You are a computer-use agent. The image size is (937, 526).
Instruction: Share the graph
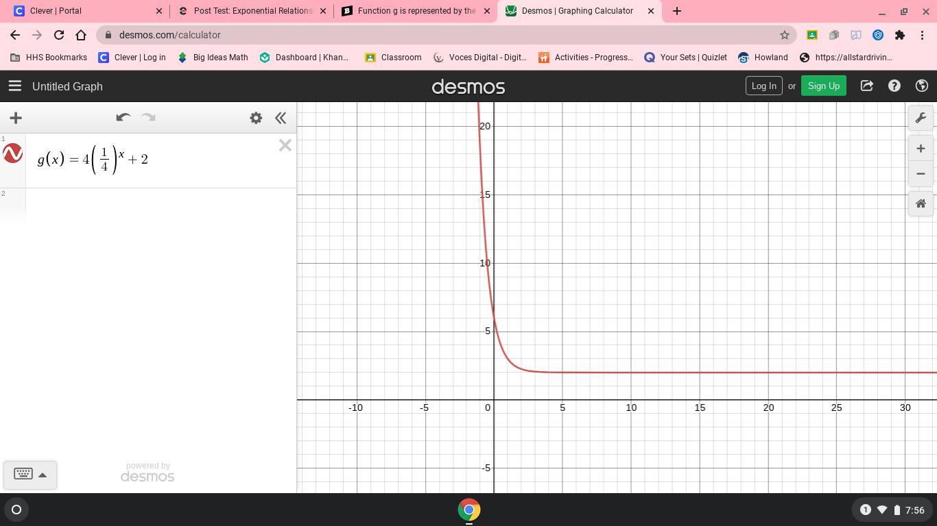pyautogui.click(x=867, y=86)
